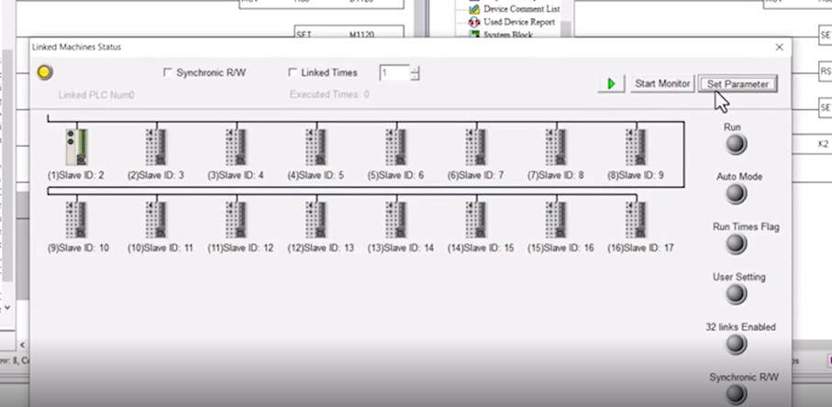This screenshot has height=407, width=832.
Task: Click the horizontal scrollbar left arrow
Action: click(22, 345)
